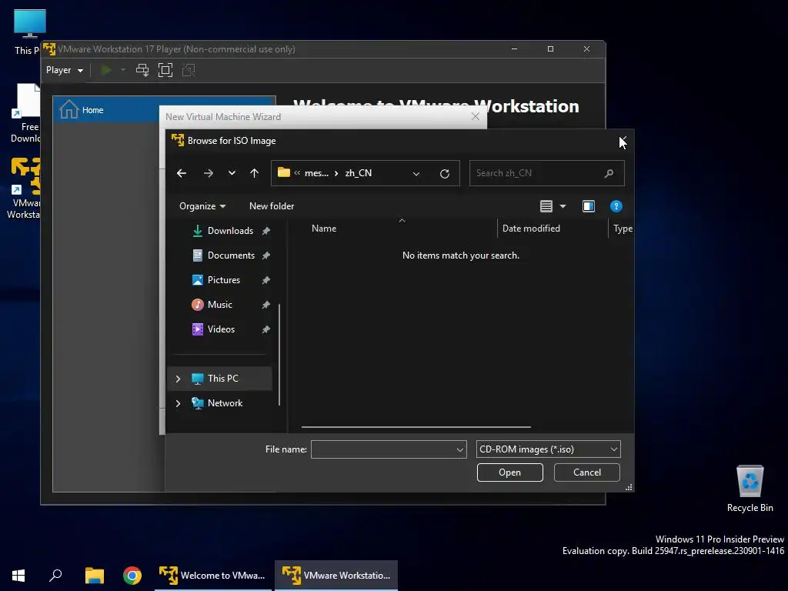Go back in Browse for ISO dialog
The height and width of the screenshot is (591, 788).
[182, 173]
